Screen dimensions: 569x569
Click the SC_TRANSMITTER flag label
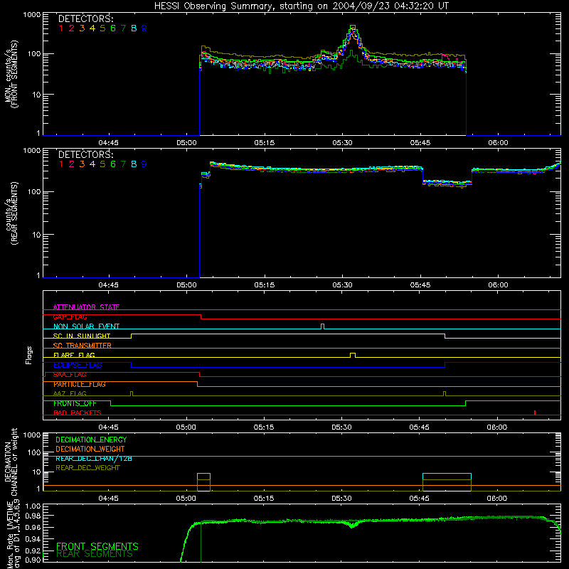[83, 345]
